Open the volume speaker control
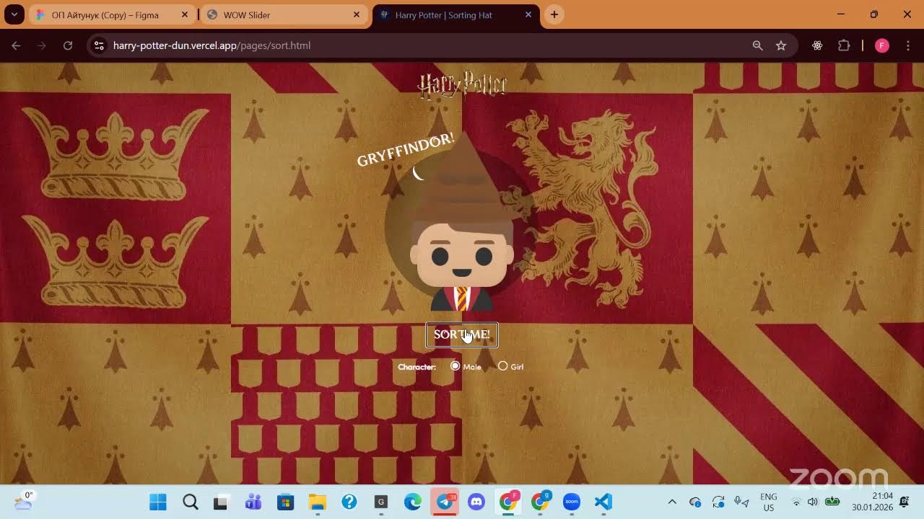This screenshot has width=924, height=519. pos(813,502)
